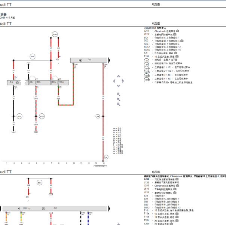Open the camera image for T12e connector entry
Viewport: 226px width, 225px height.
177,214
